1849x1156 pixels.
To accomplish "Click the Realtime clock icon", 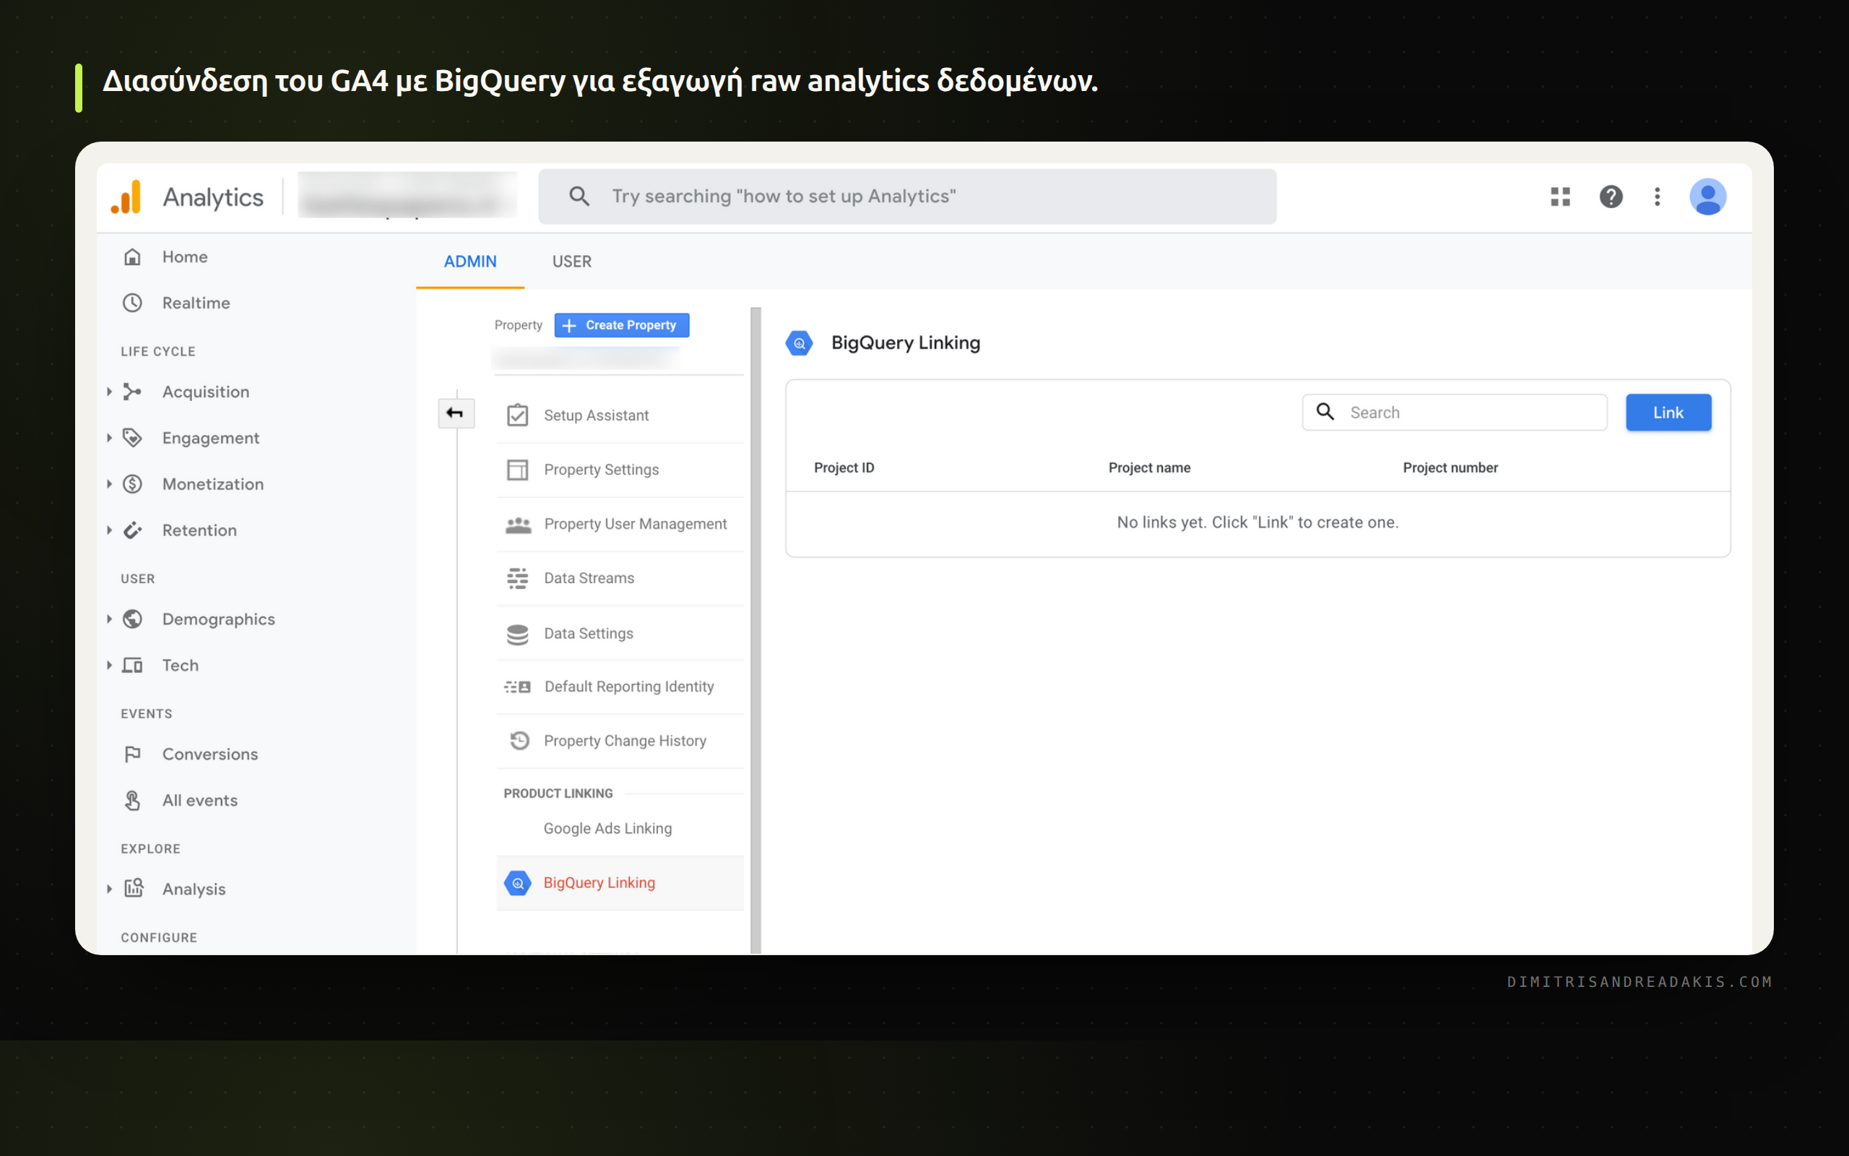I will [x=132, y=303].
